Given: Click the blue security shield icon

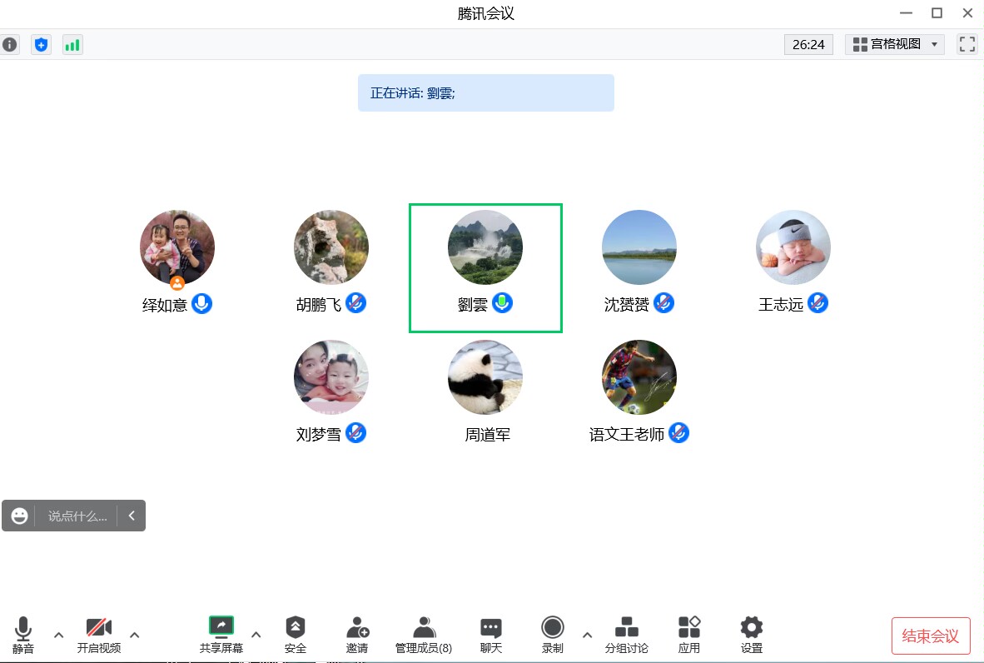Looking at the screenshot, I should 42,45.
